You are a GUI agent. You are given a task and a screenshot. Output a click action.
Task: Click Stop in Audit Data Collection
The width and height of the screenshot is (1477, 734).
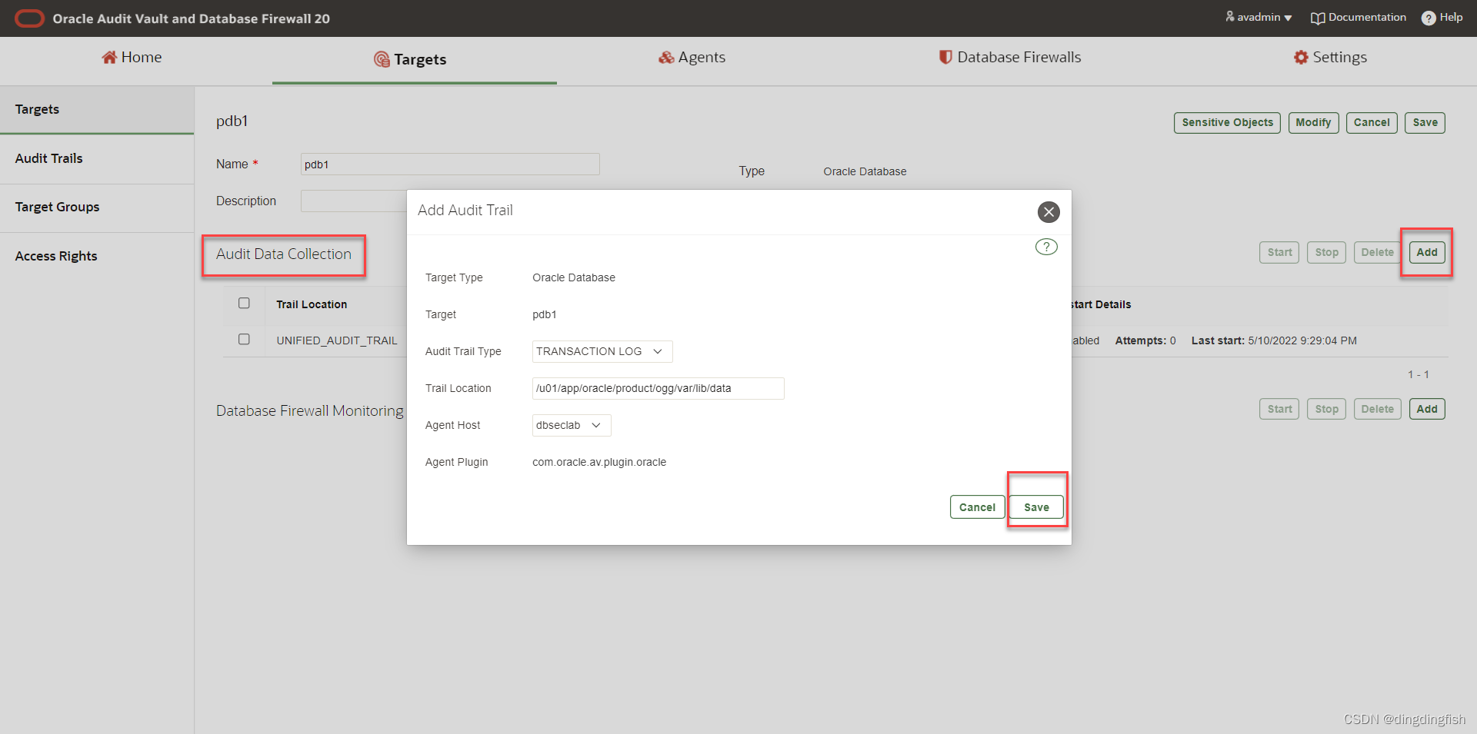click(x=1326, y=252)
